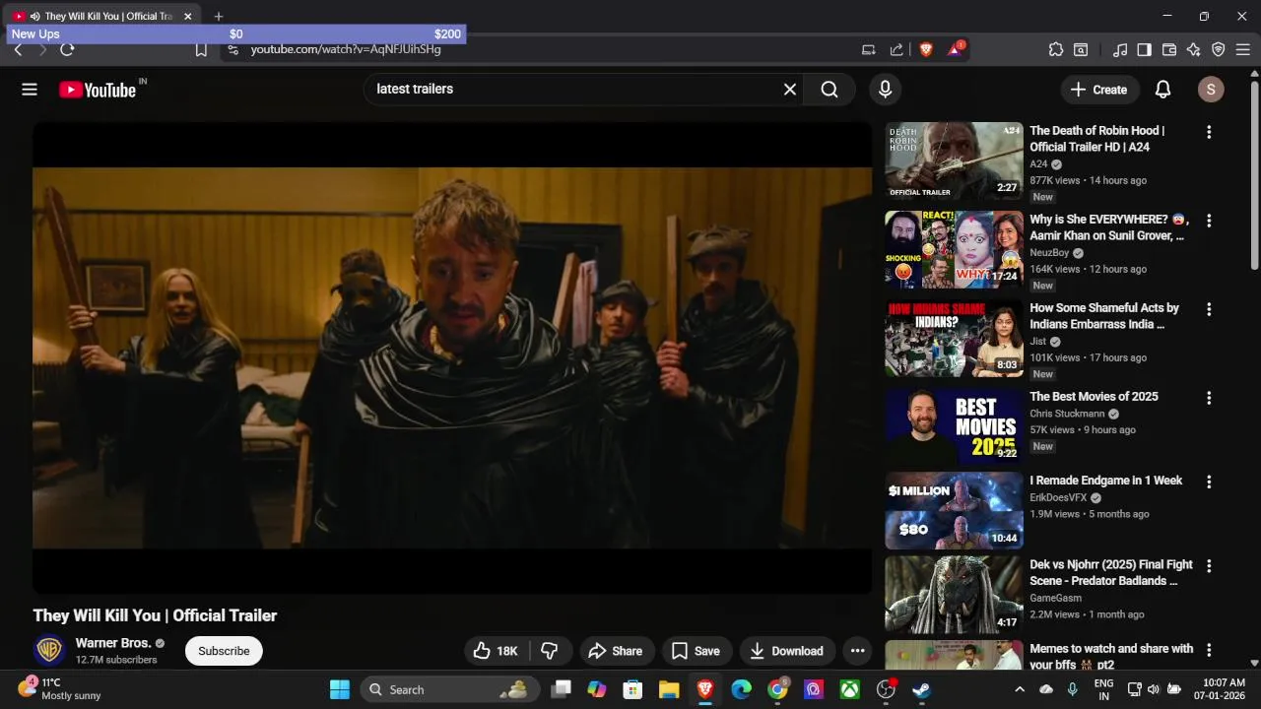Share the video using the Share button
The height and width of the screenshot is (709, 1261).
(616, 651)
